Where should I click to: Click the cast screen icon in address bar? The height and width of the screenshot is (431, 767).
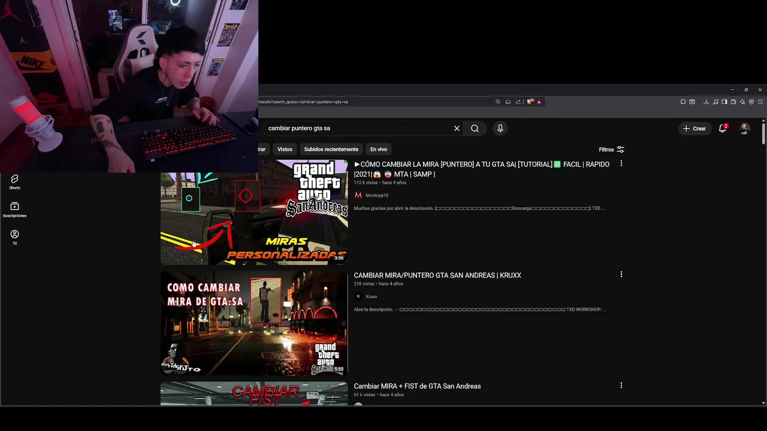pos(508,102)
